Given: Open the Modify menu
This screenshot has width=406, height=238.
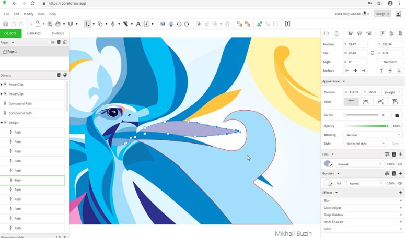Looking at the screenshot, I should click(x=29, y=14).
